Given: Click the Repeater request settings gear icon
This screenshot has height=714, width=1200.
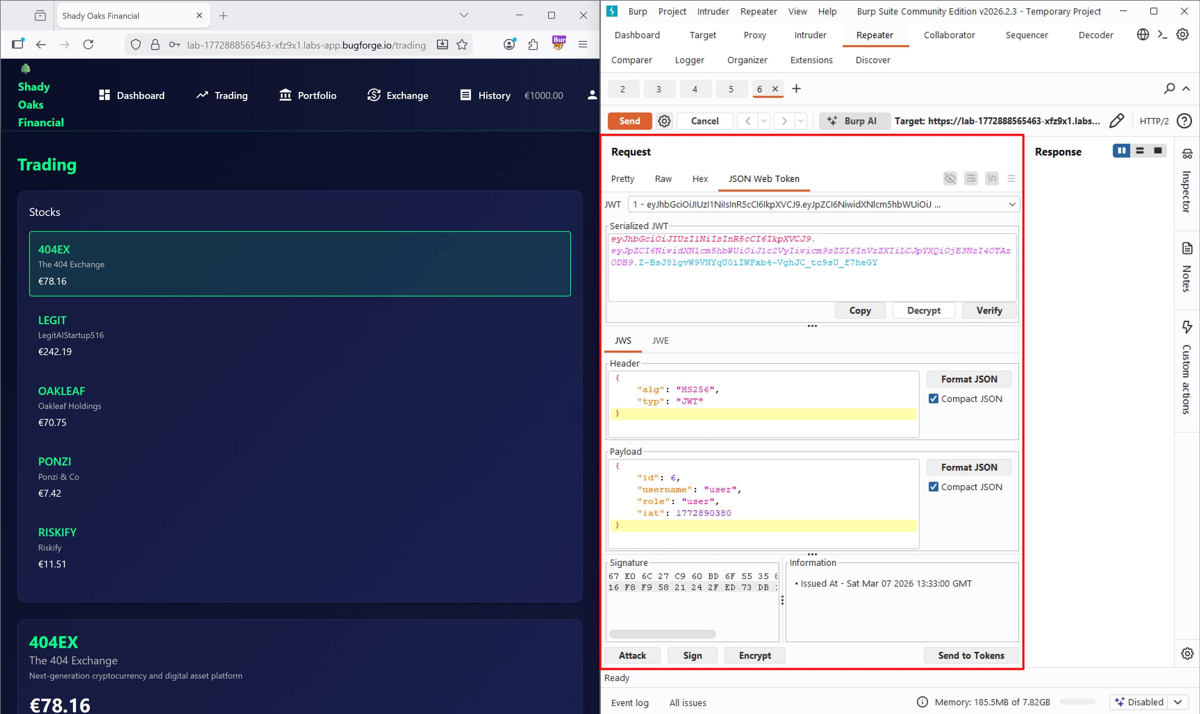Looking at the screenshot, I should (664, 121).
